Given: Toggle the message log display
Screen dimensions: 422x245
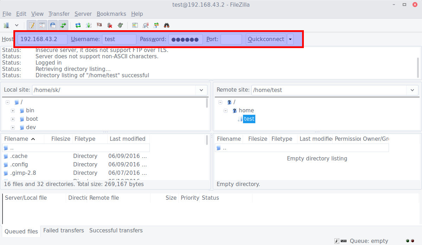Looking at the screenshot, I should pos(32,25).
